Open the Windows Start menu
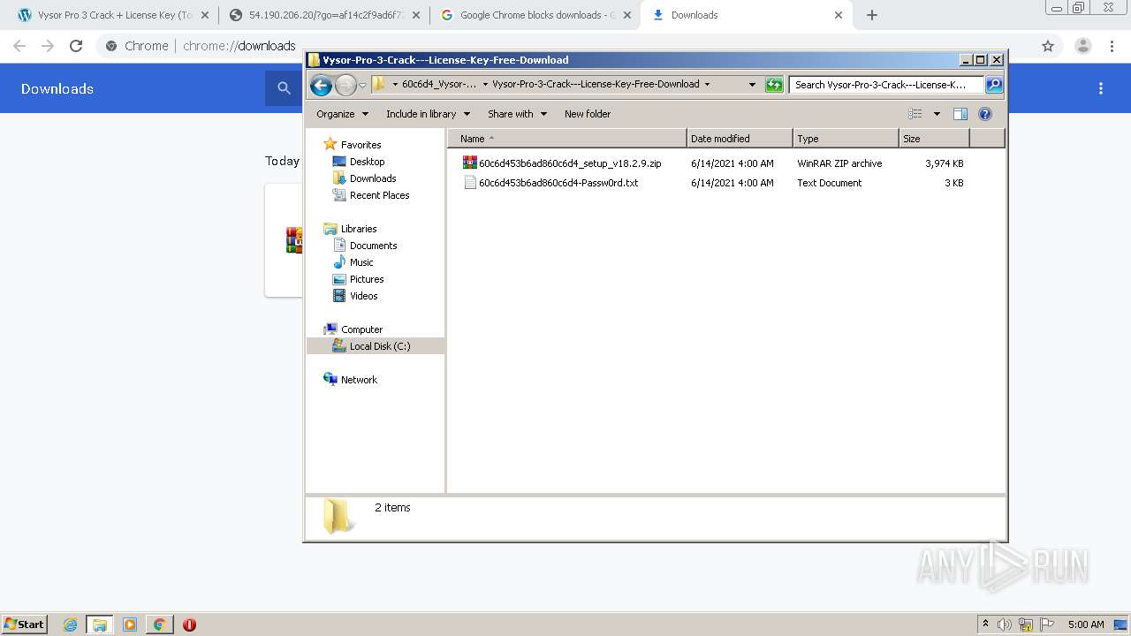 (25, 625)
